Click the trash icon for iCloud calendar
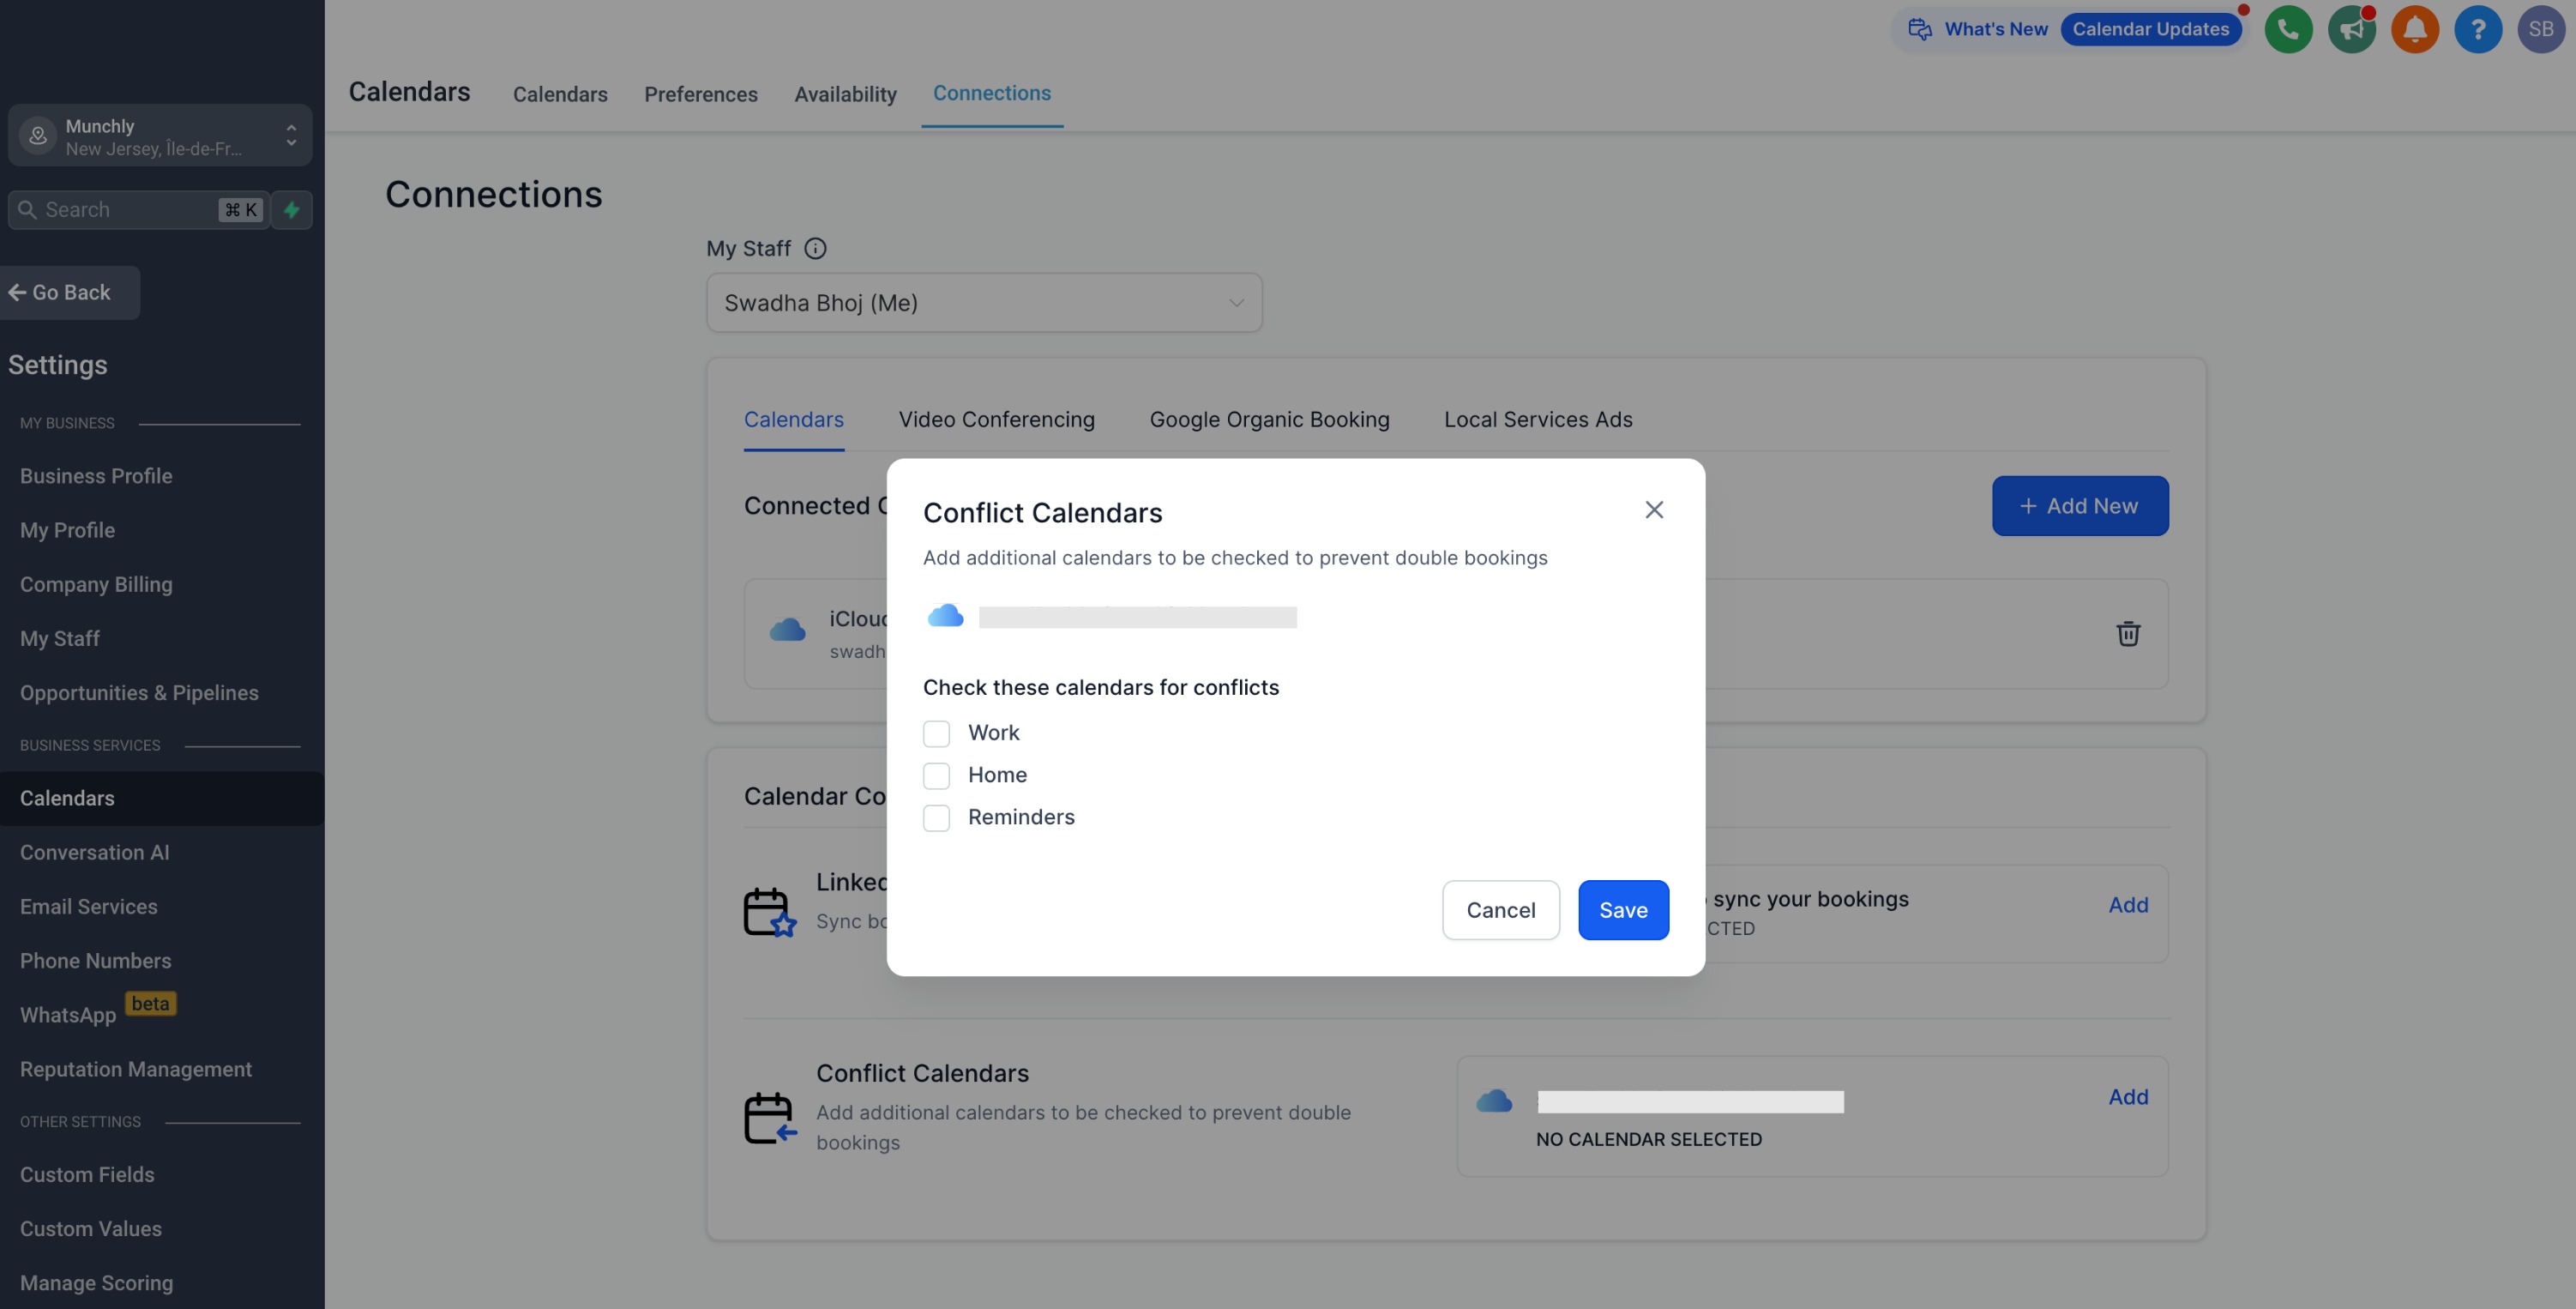 pos(2128,634)
